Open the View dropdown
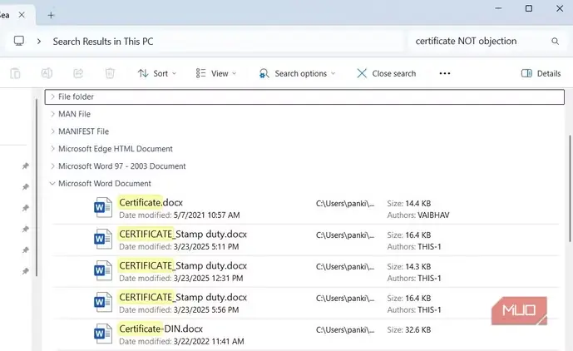 coord(216,73)
